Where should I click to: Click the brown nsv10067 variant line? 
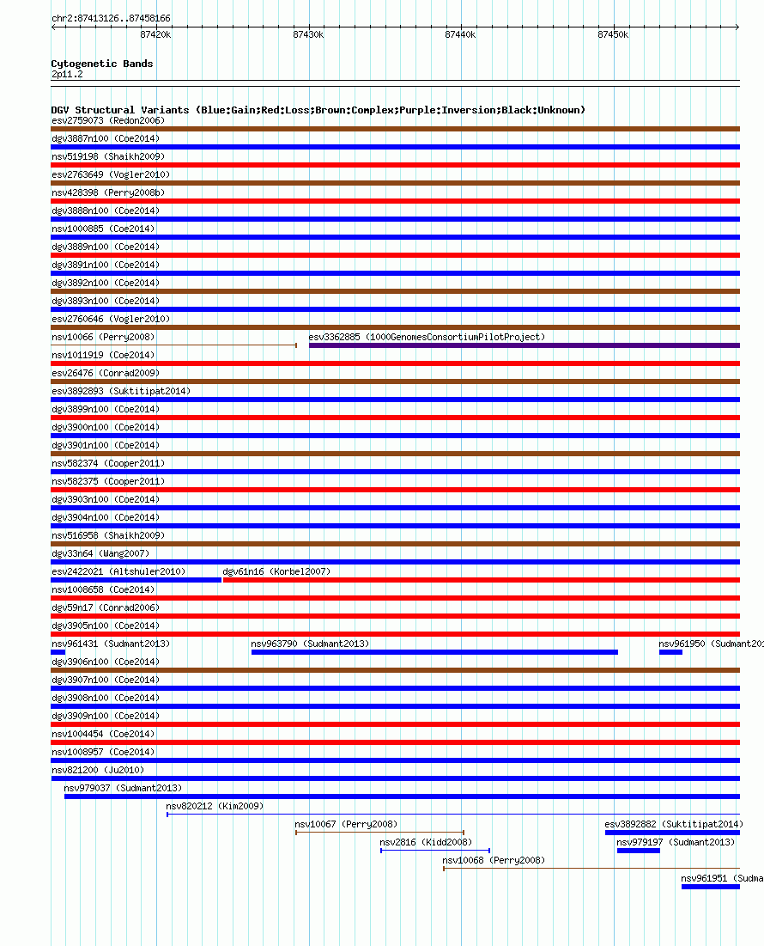(x=379, y=833)
